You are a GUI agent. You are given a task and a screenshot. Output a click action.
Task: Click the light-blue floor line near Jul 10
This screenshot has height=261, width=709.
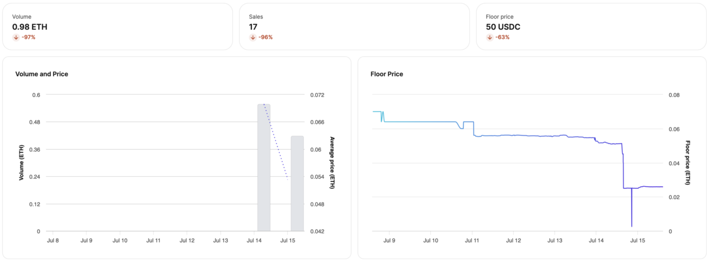(x=430, y=122)
